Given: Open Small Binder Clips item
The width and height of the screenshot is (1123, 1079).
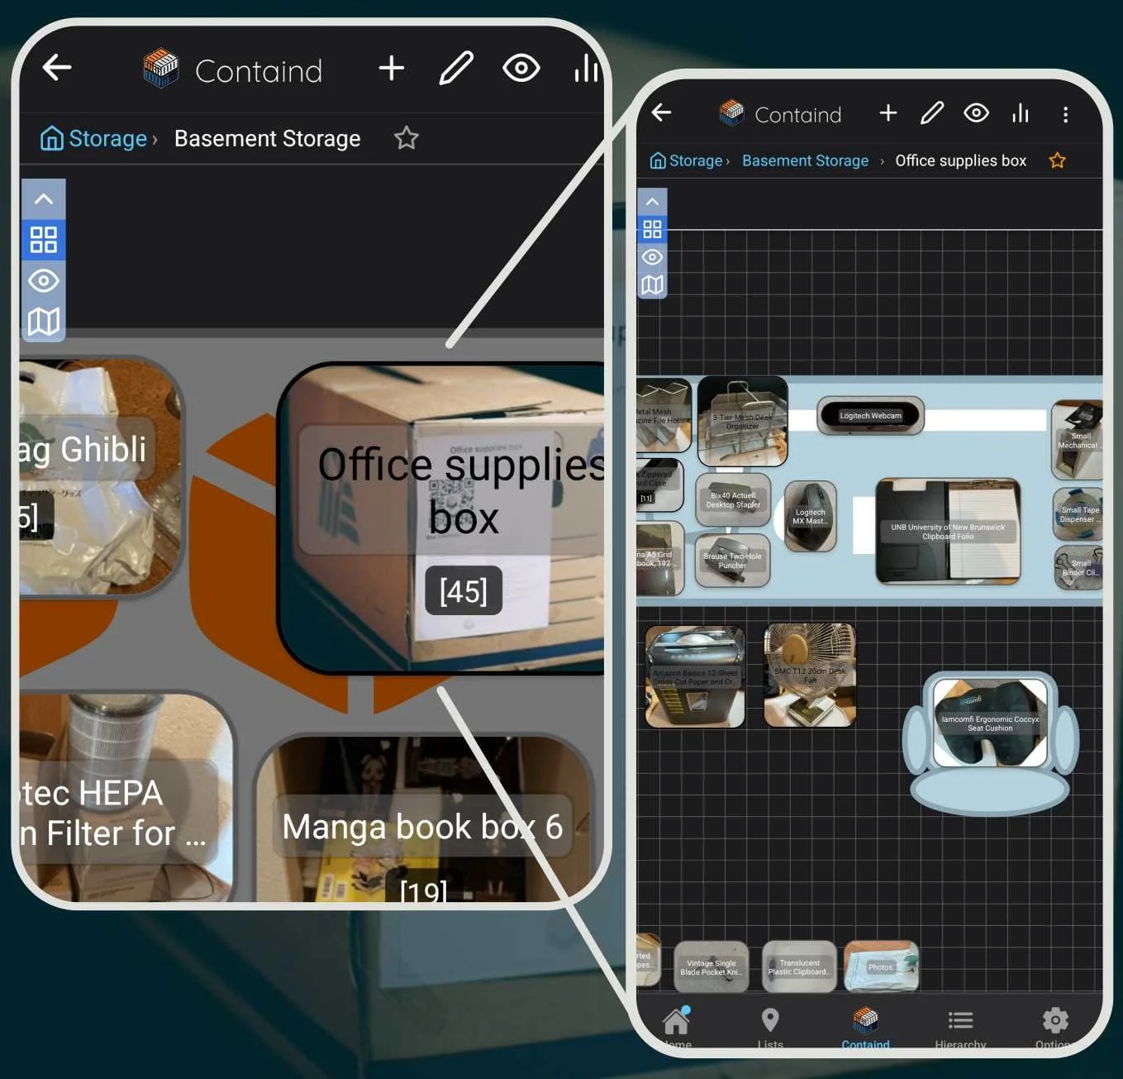Looking at the screenshot, I should (1079, 567).
